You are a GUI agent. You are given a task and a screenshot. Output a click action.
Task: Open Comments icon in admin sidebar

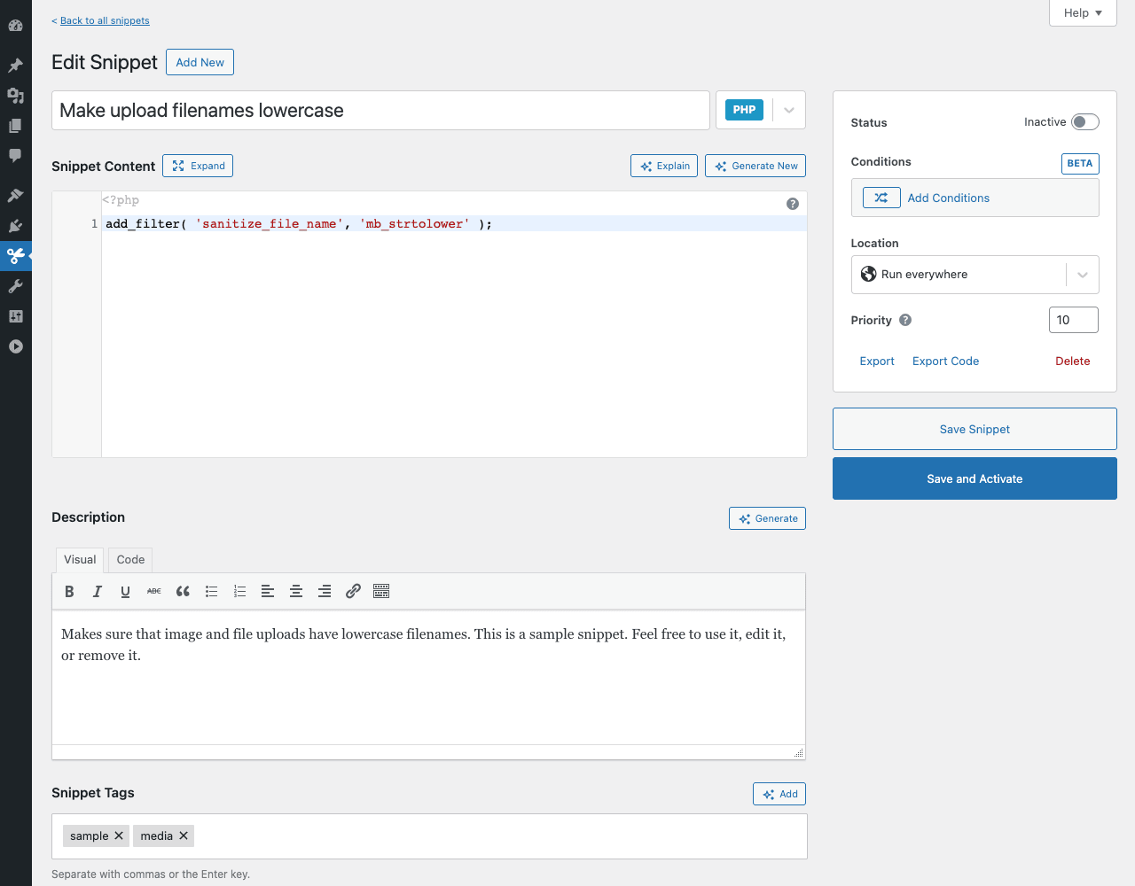(15, 156)
